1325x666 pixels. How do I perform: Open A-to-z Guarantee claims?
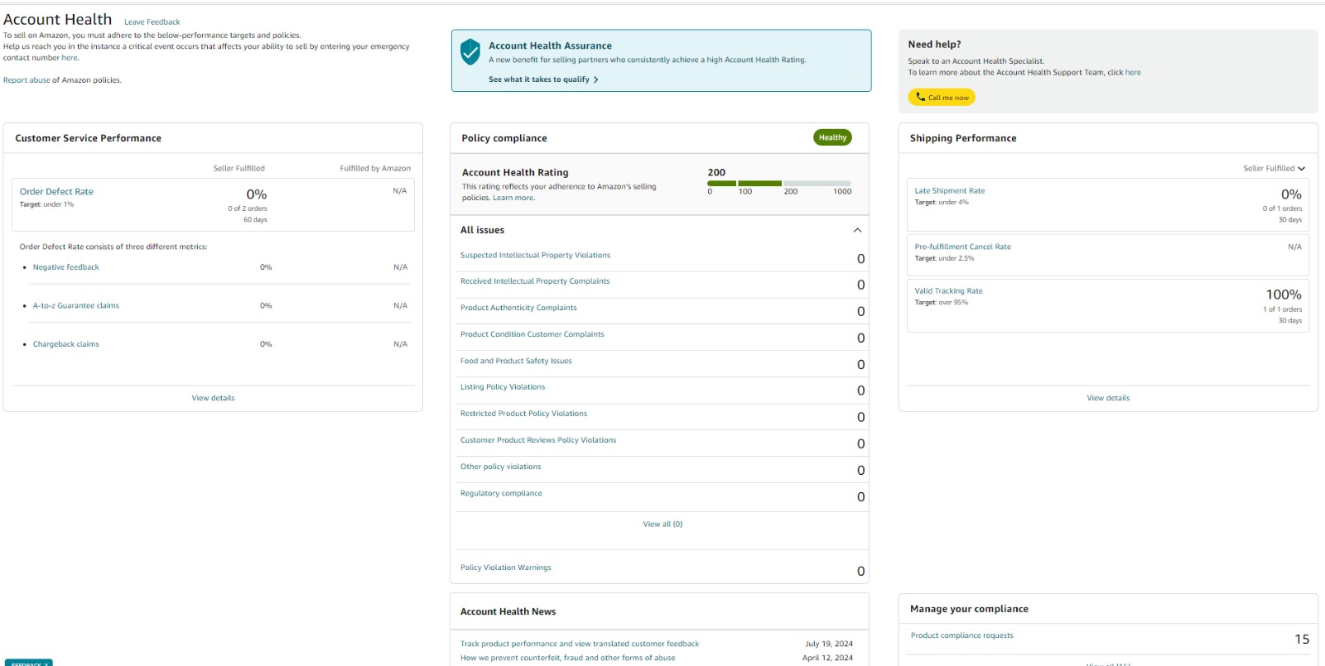click(x=76, y=306)
